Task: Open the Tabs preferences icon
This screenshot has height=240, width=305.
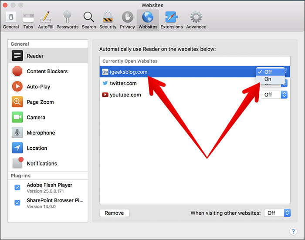Action: point(28,17)
